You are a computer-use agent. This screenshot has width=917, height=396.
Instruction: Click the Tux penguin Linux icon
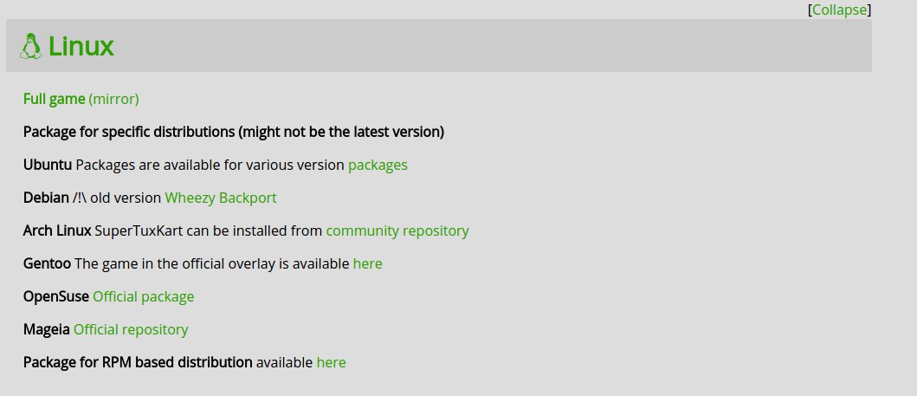(31, 46)
